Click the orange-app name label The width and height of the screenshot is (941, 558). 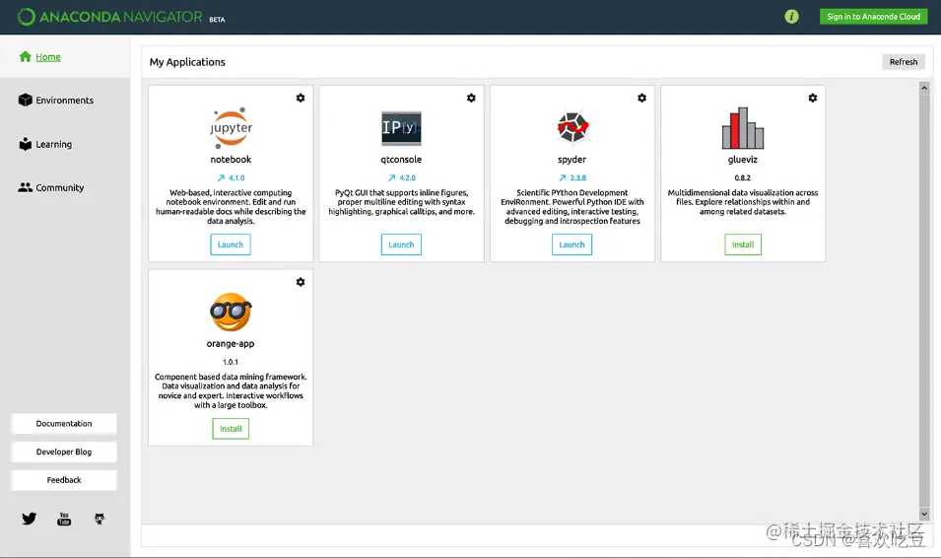point(231,343)
